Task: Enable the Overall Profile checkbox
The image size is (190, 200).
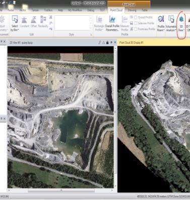Action: pos(136,17)
